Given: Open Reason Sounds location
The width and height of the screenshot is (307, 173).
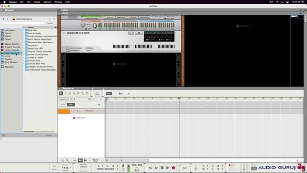Looking at the screenshot, I should (x=12, y=44).
